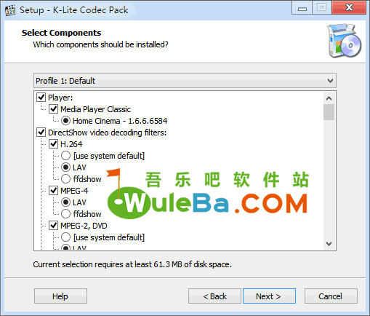Select [use system default] under MPEG-2, DVD
This screenshot has width=370, height=316.
click(65, 237)
